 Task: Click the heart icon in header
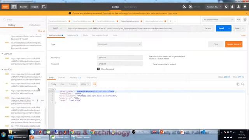pos(245,7)
